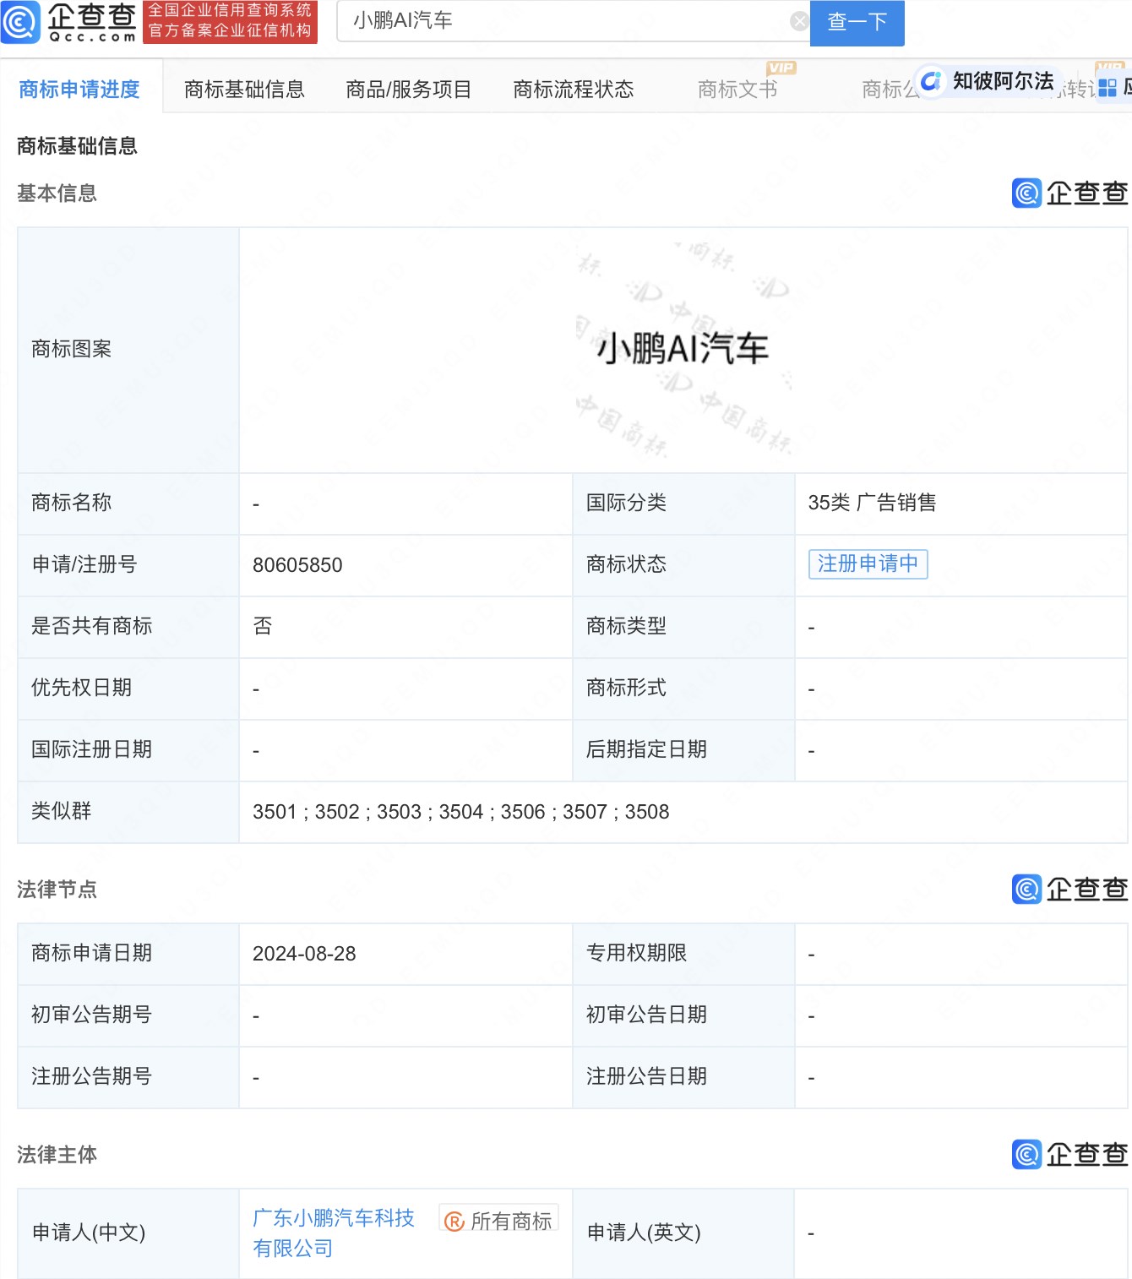Switch to the 商标申请进度 tab
The image size is (1132, 1279).
[79, 88]
